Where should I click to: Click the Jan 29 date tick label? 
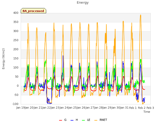[x=107, y=108]
